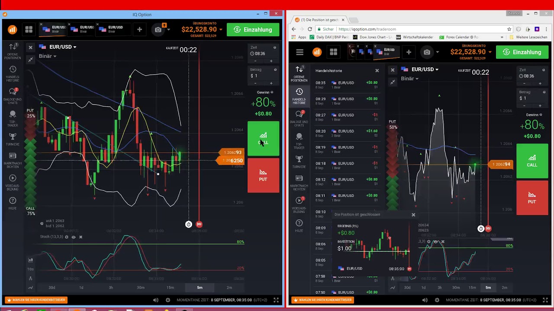Open chart layout grid in left window
The height and width of the screenshot is (311, 554).
[x=29, y=29]
